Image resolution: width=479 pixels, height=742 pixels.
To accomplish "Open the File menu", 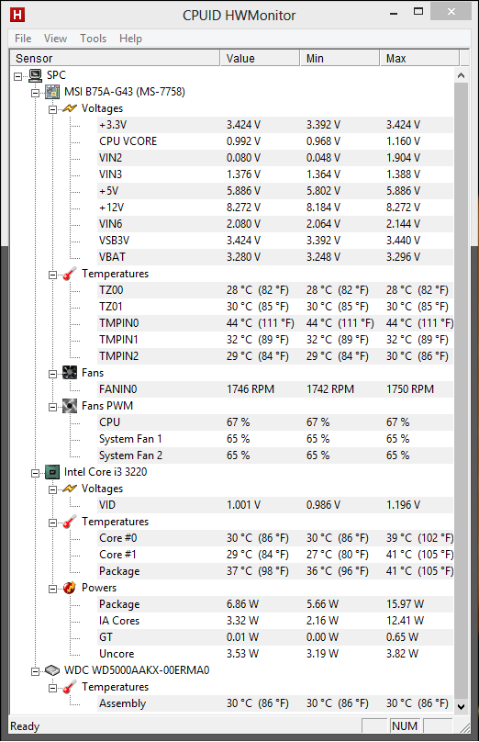I will click(x=23, y=39).
